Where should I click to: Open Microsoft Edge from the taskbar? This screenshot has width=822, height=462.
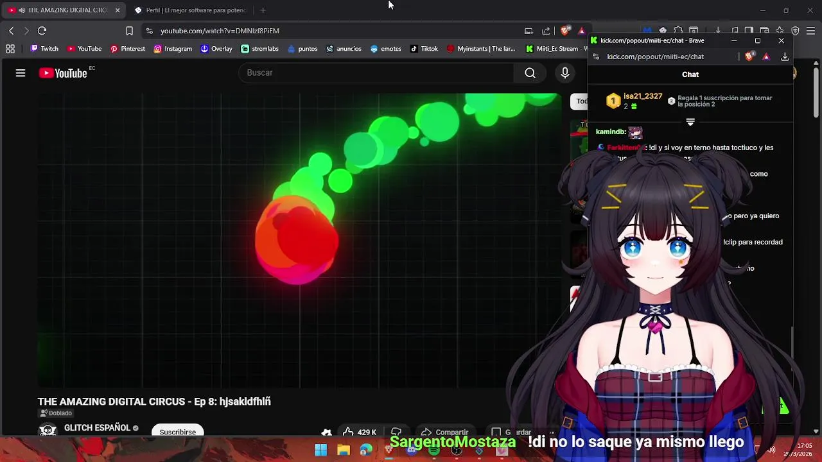click(x=366, y=450)
